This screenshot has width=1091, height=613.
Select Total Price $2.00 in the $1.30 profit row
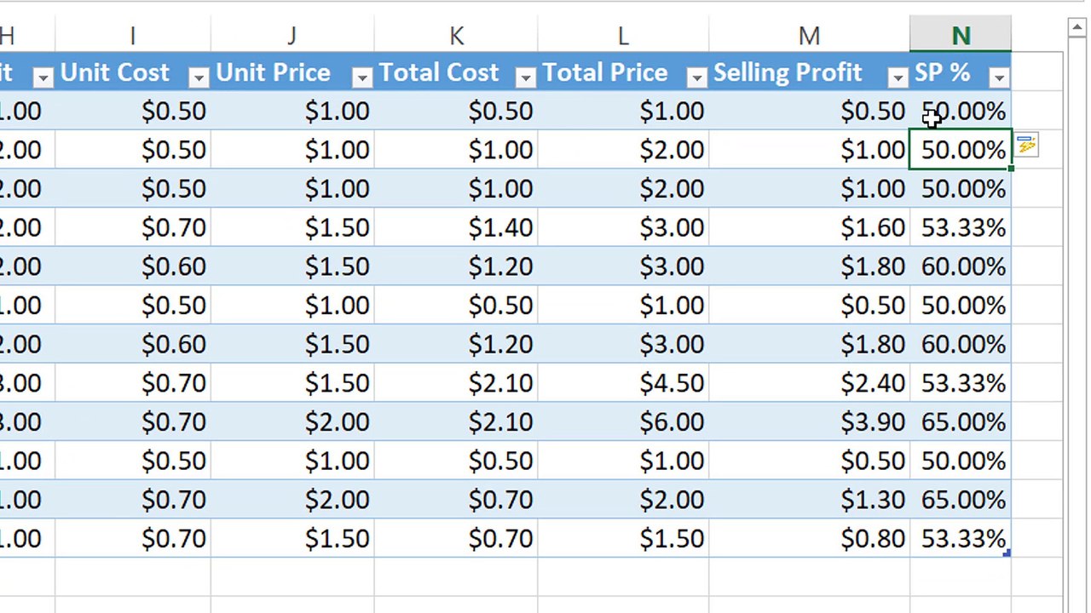click(x=623, y=500)
